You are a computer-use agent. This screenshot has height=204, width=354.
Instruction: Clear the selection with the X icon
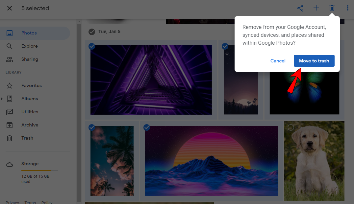coord(10,8)
